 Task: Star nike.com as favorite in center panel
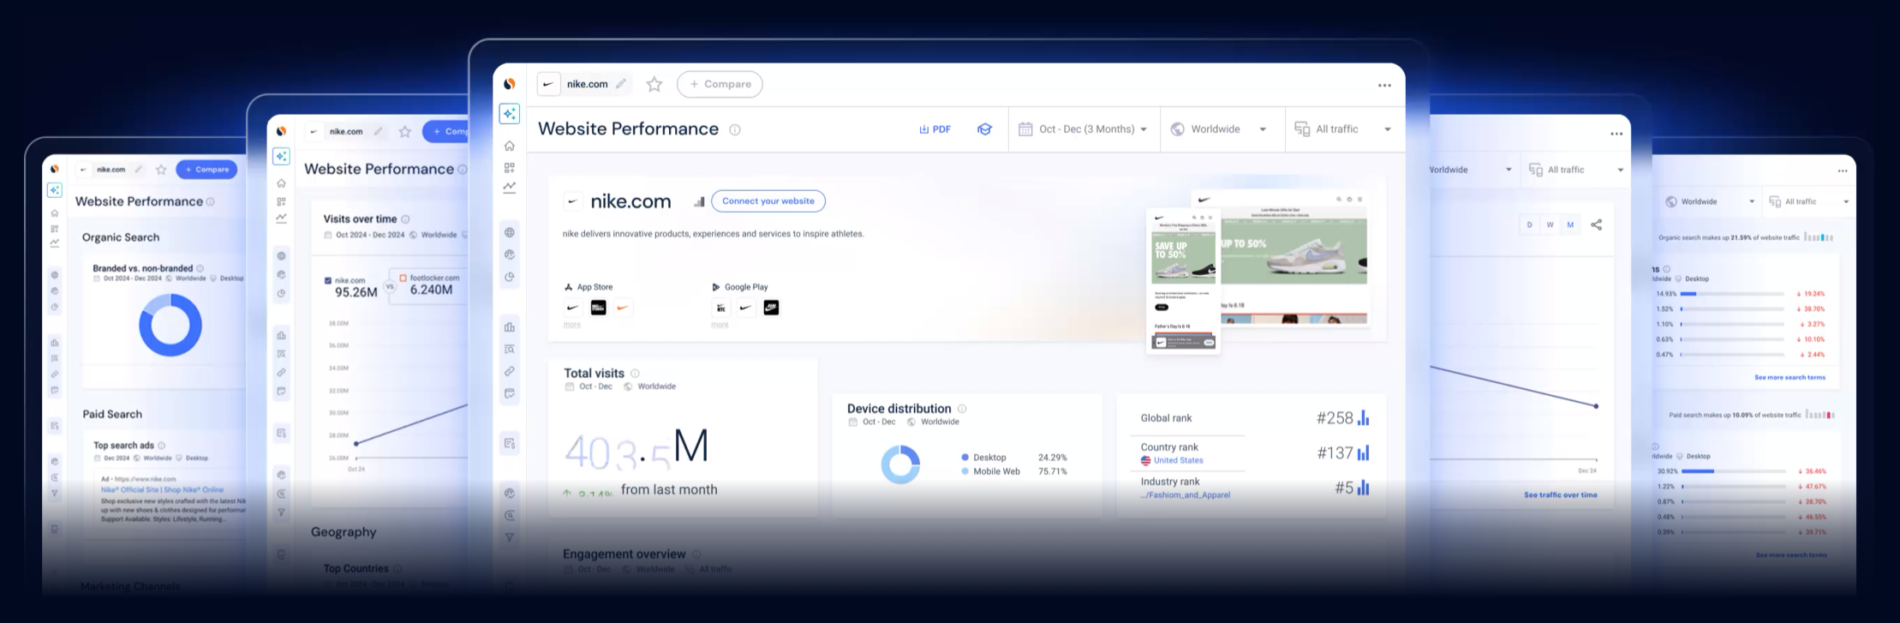pyautogui.click(x=654, y=84)
